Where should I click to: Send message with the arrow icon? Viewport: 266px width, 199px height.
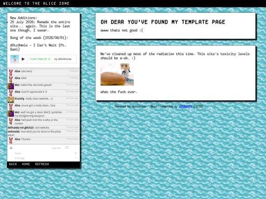pyautogui.click(x=76, y=158)
